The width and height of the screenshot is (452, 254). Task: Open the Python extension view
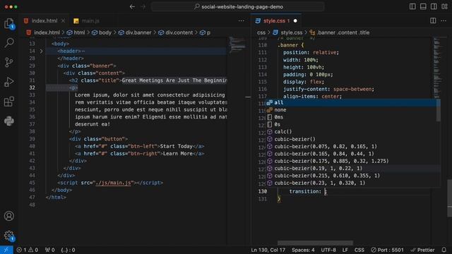coord(9,121)
